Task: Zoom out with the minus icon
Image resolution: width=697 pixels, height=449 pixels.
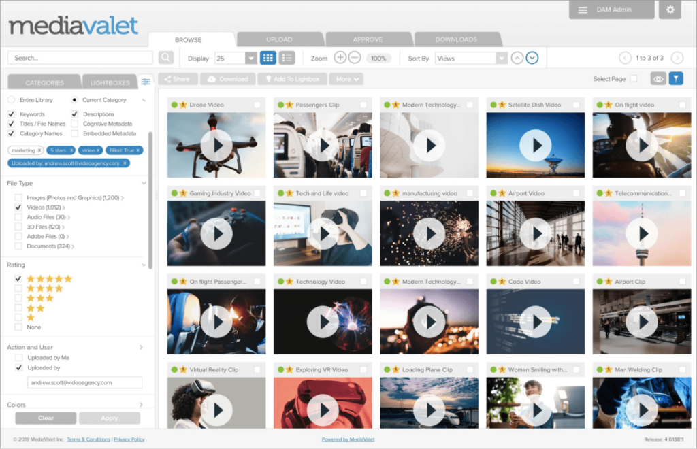Action: point(354,58)
